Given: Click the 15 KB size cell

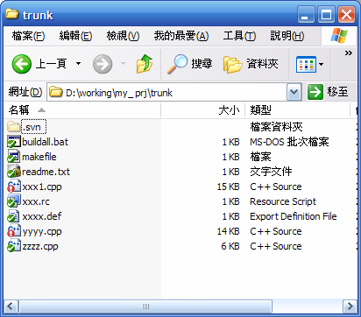Looking at the screenshot, I should (228, 187).
